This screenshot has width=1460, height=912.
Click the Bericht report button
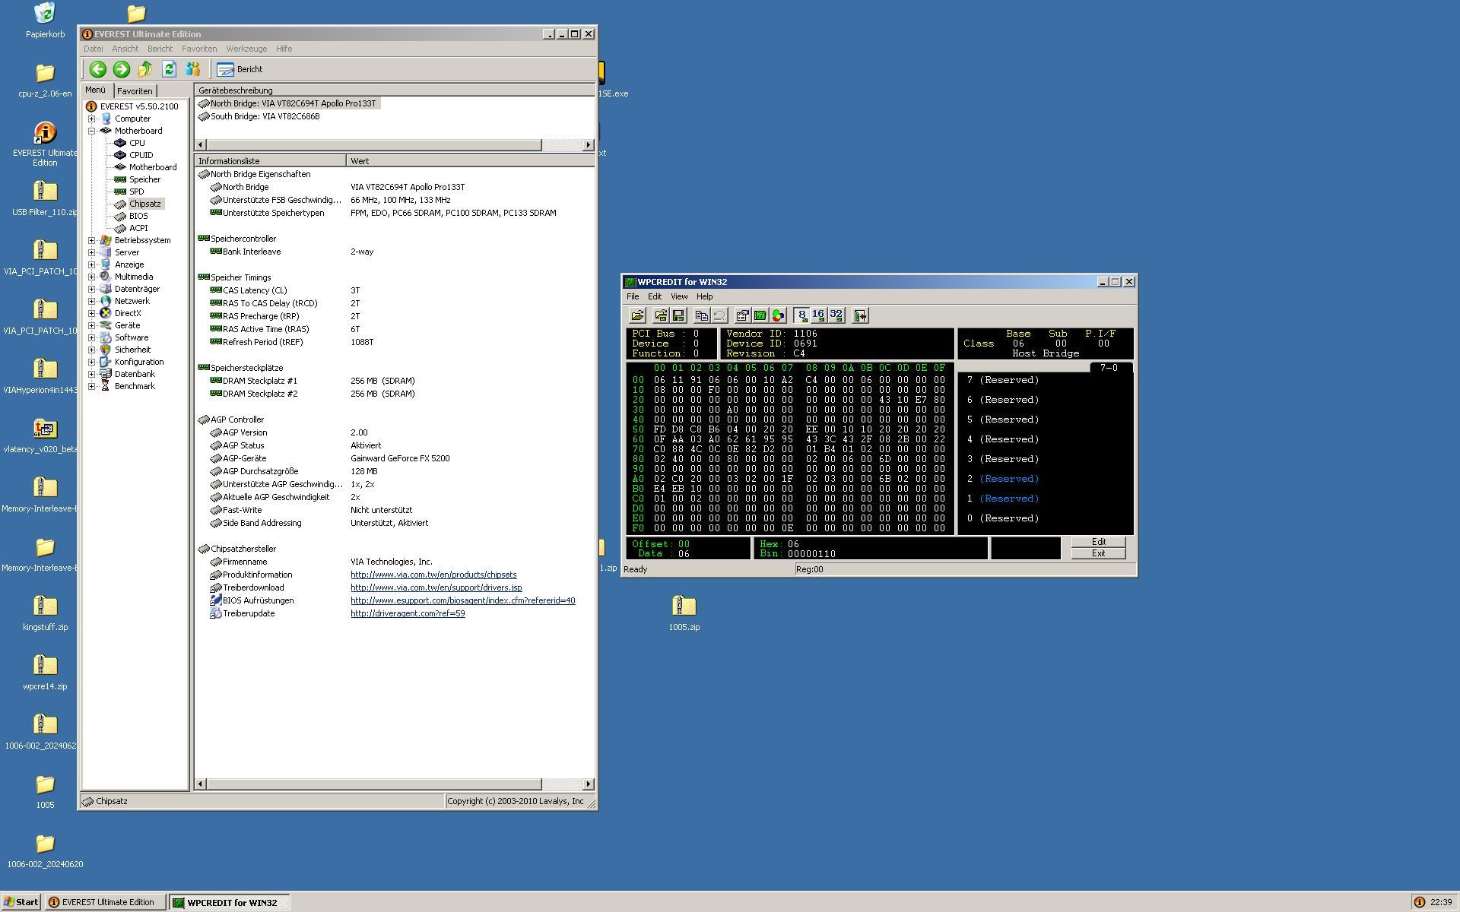point(240,69)
